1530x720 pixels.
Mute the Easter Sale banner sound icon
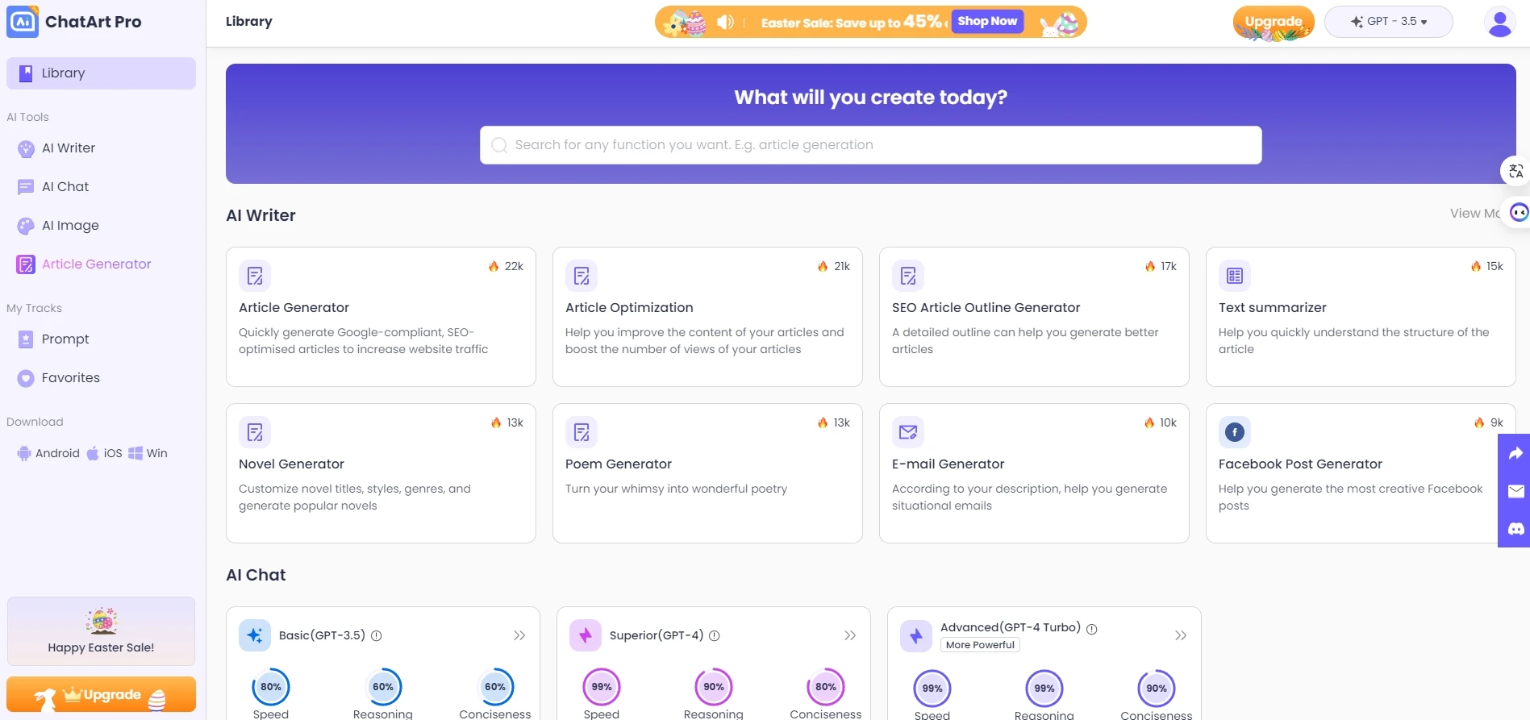pos(725,22)
